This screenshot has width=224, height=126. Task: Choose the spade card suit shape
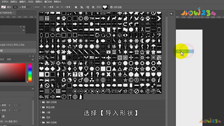click(47, 69)
